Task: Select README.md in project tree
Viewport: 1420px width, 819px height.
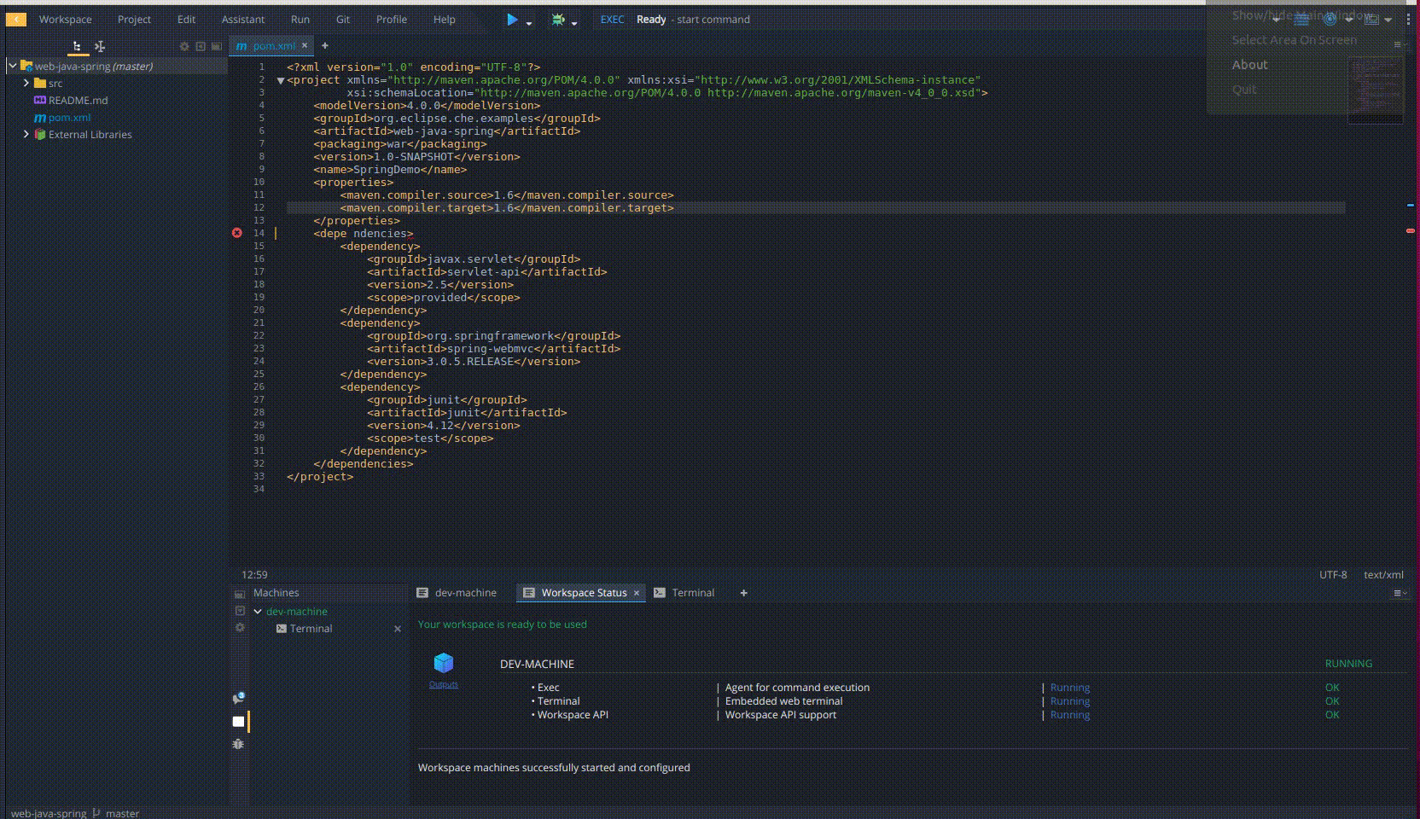Action: (78, 100)
